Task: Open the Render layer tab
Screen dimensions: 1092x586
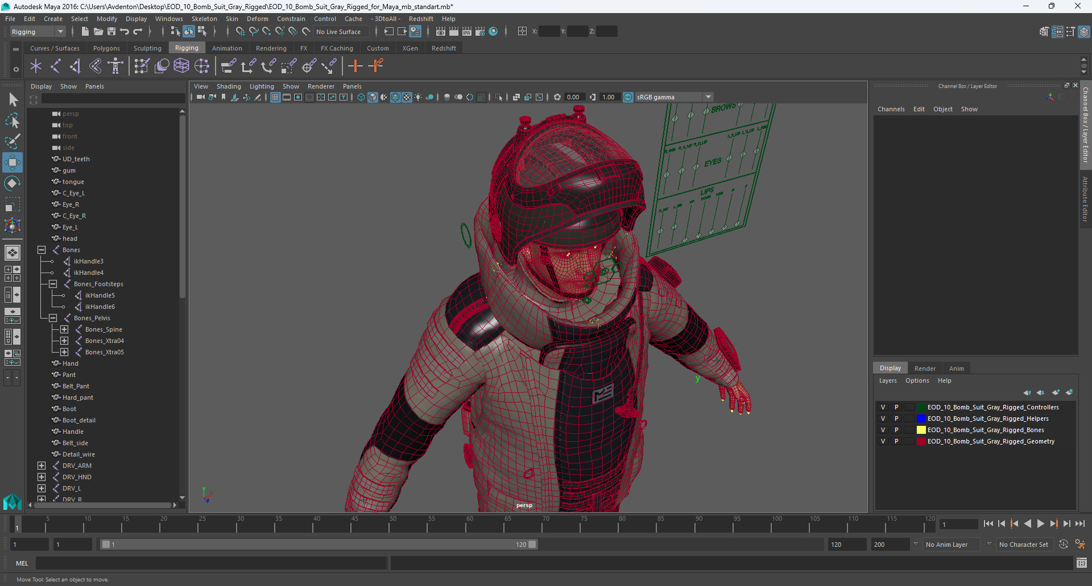Action: click(925, 369)
